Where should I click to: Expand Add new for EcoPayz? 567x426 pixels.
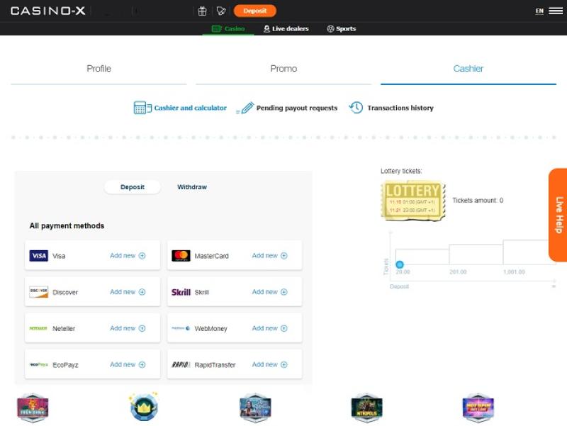tap(128, 364)
